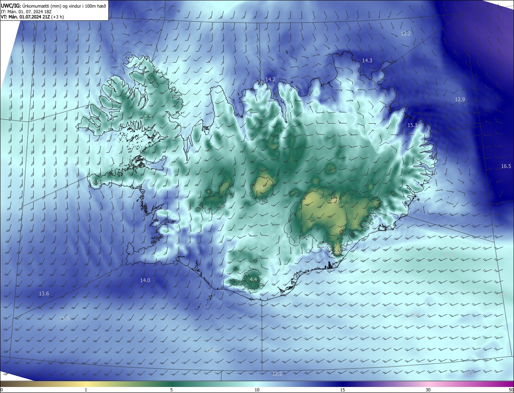The image size is (514, 393).
Task: Click the 14.2 value on the map
Action: click(270, 79)
